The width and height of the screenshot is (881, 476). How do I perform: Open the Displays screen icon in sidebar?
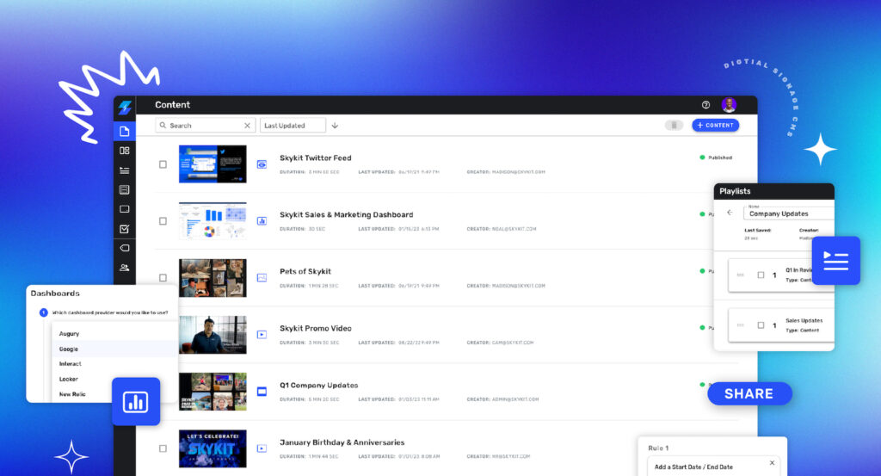click(x=125, y=209)
